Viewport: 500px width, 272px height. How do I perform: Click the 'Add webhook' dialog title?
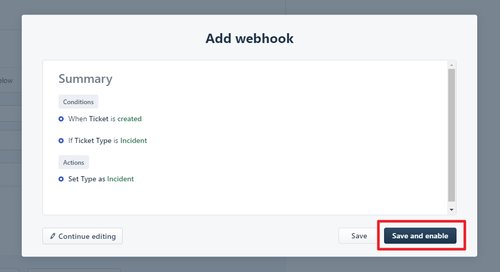(249, 38)
